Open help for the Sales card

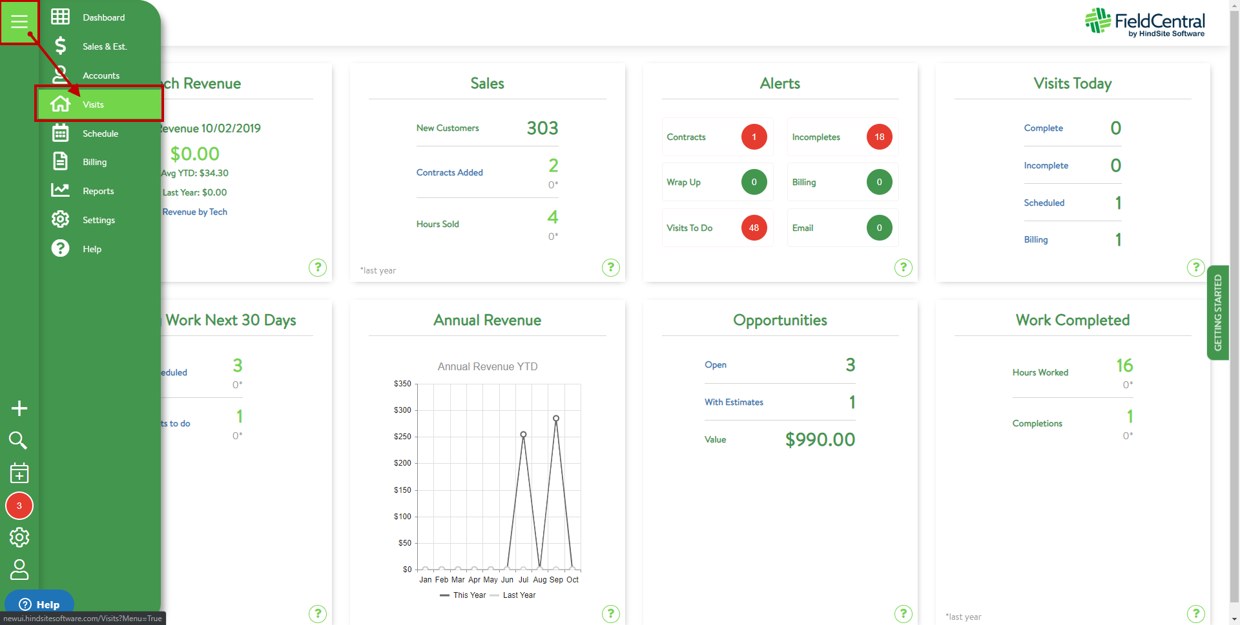tap(610, 268)
